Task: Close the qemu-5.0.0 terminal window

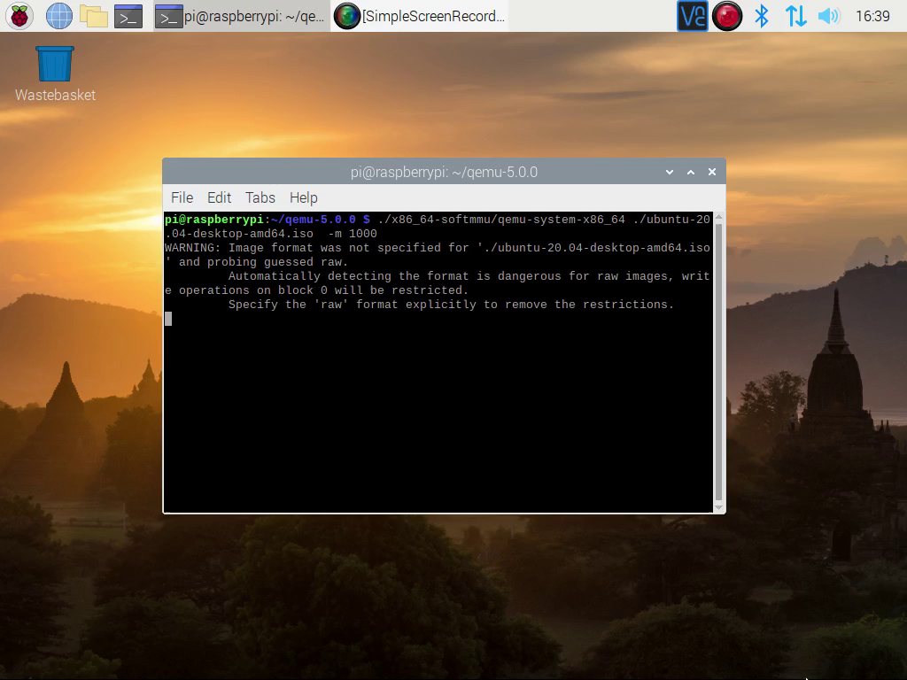Action: [x=712, y=173]
